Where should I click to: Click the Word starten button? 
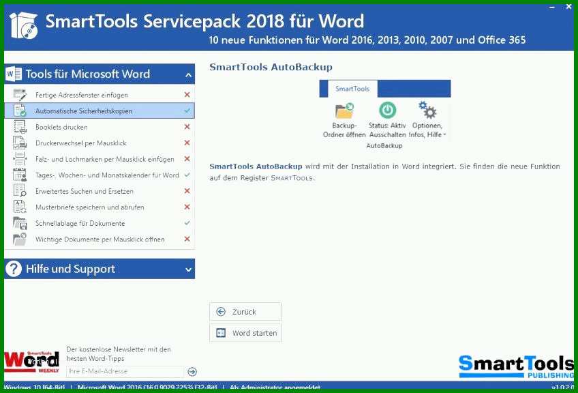point(245,333)
